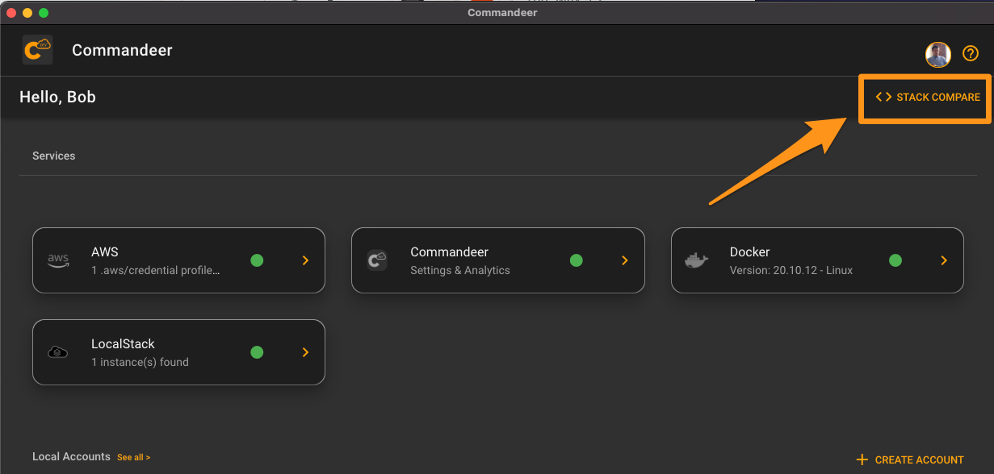Image resolution: width=994 pixels, height=474 pixels.
Task: Click the Docker whale icon
Action: click(696, 260)
